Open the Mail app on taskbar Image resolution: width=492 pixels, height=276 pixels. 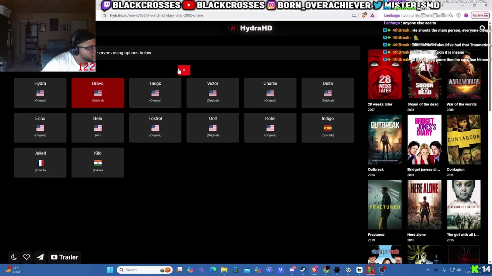click(246, 270)
